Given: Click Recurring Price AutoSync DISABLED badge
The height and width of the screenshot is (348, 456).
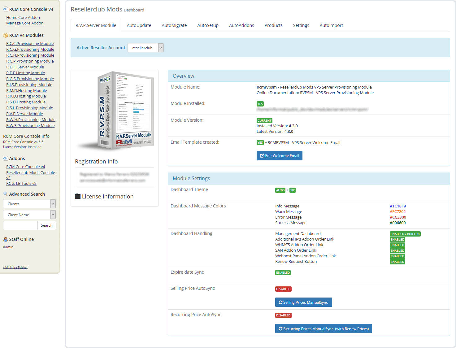Looking at the screenshot, I should 283,315.
